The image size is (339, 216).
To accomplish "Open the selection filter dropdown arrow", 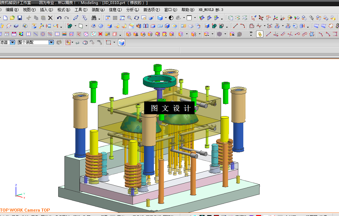I will click(13, 42).
